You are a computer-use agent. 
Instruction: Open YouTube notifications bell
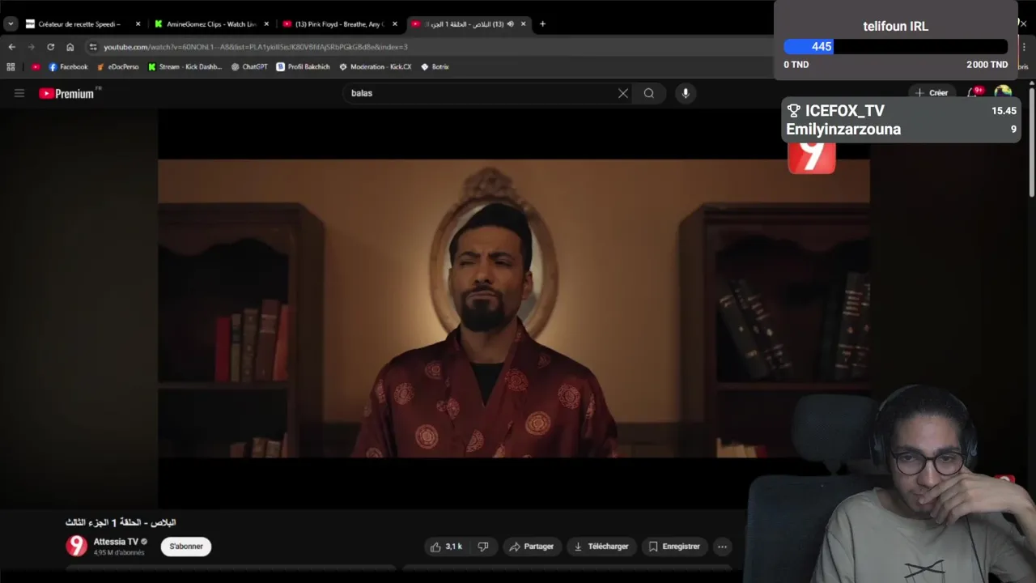pos(974,93)
